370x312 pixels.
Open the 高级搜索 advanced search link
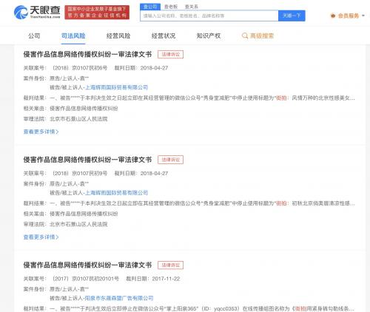coord(262,36)
